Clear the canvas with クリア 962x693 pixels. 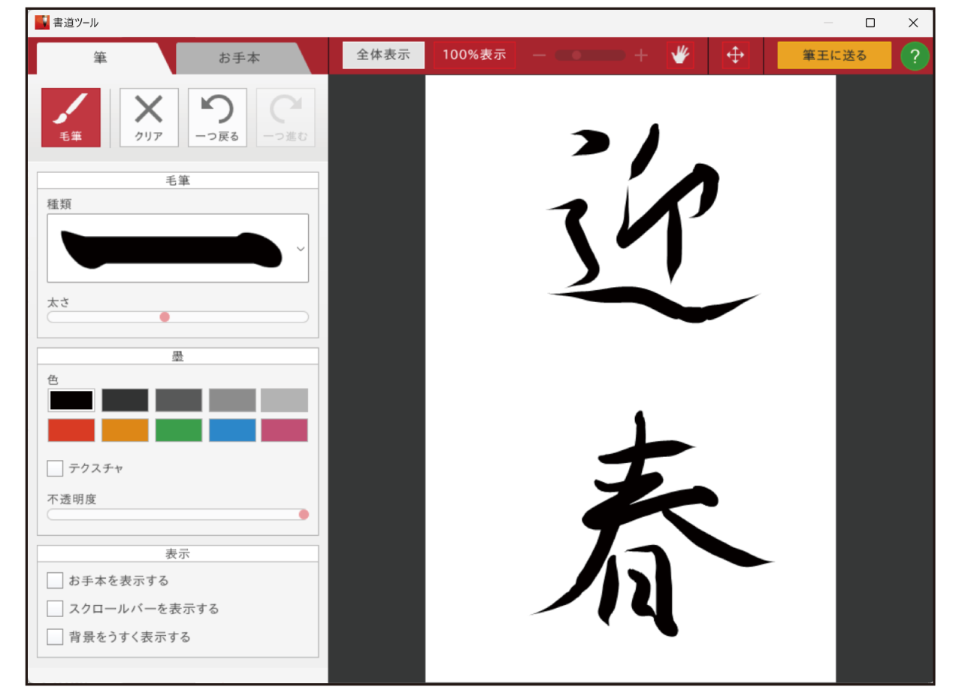coord(148,117)
